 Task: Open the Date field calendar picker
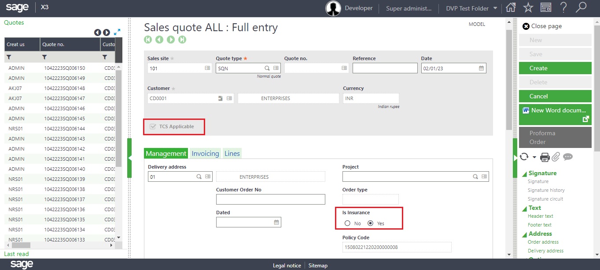[481, 68]
